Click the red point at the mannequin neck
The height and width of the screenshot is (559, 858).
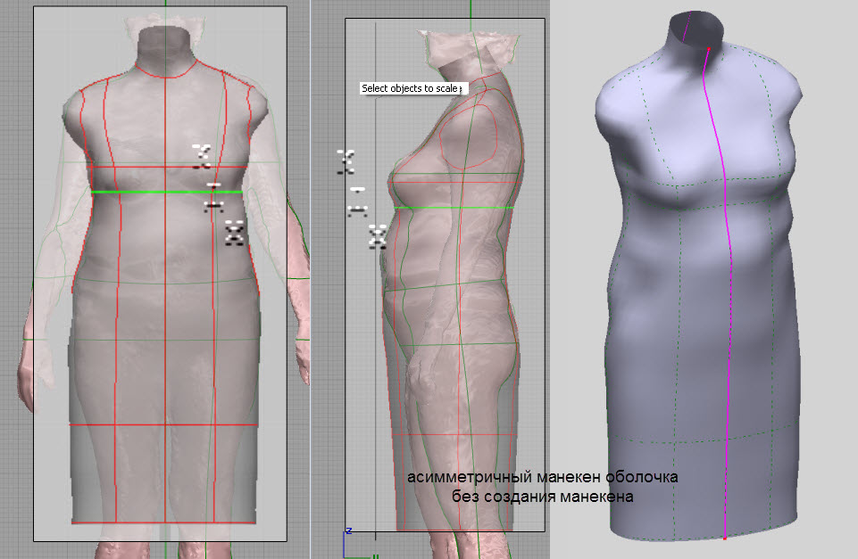709,49
